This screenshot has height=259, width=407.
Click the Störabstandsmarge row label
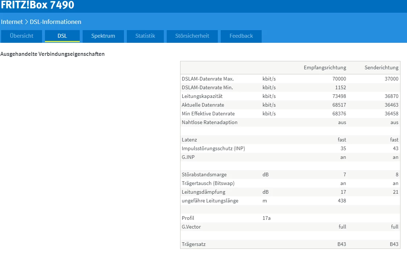tap(204, 174)
